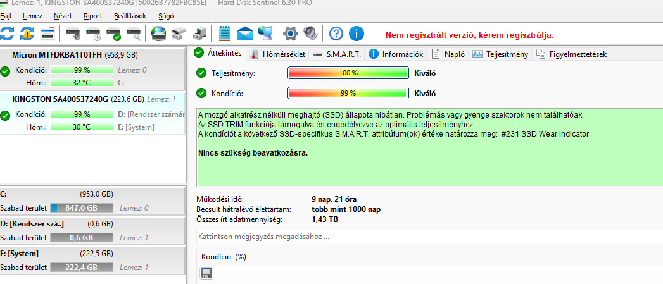The width and height of the screenshot is (663, 284).
Task: Open the Fájl menu
Action: [x=6, y=16]
